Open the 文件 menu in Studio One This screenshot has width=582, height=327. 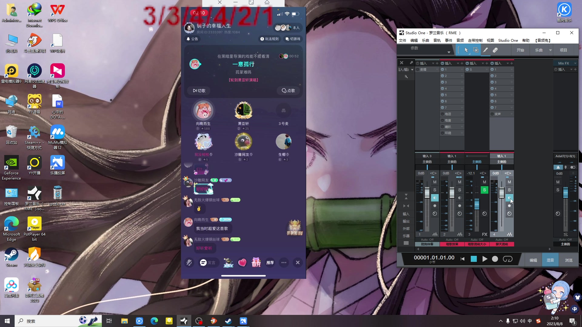click(x=403, y=40)
